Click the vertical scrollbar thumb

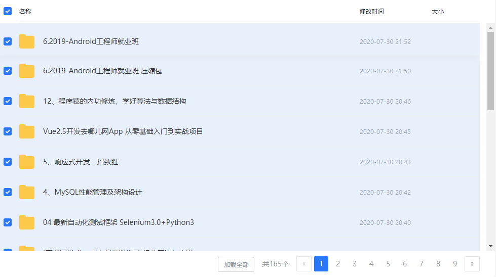pyautogui.click(x=490, y=71)
